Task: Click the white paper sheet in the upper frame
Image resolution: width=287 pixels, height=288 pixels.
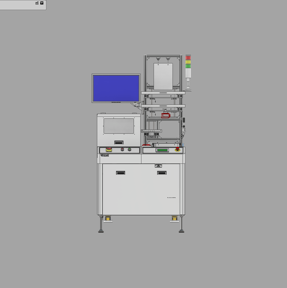Action: [163, 76]
